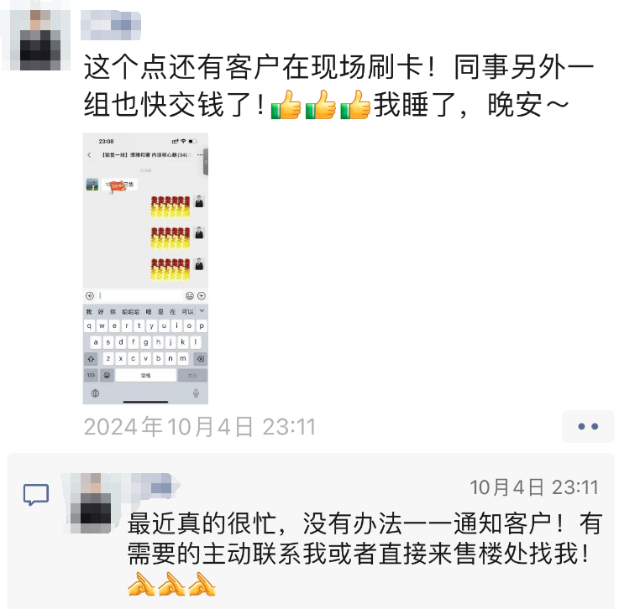Tap the three-dot menu in embedded chat header
Screen dimensions: 640x609
[200, 155]
